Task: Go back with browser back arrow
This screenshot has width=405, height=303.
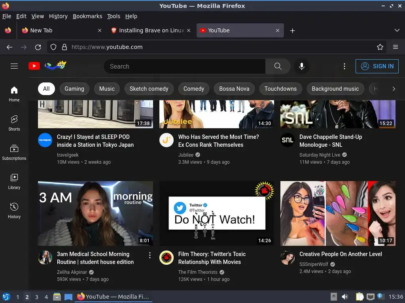Action: click(9, 47)
